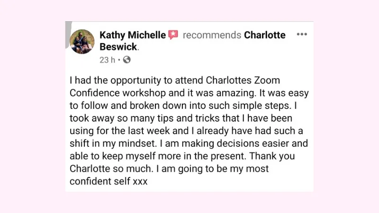Click the pink star recommendation badge
379x213 pixels.
[x=173, y=35]
